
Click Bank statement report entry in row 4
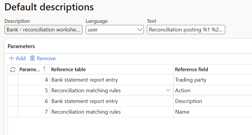tap(111, 80)
